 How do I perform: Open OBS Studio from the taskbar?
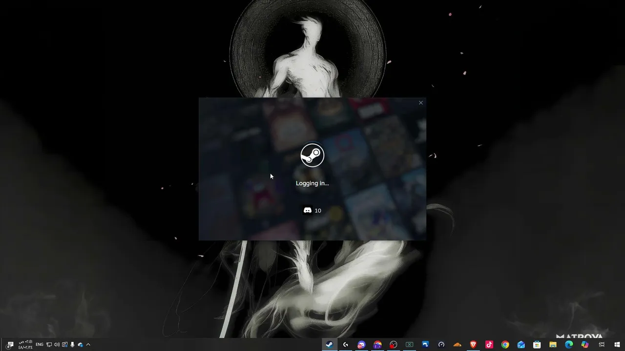point(394,345)
